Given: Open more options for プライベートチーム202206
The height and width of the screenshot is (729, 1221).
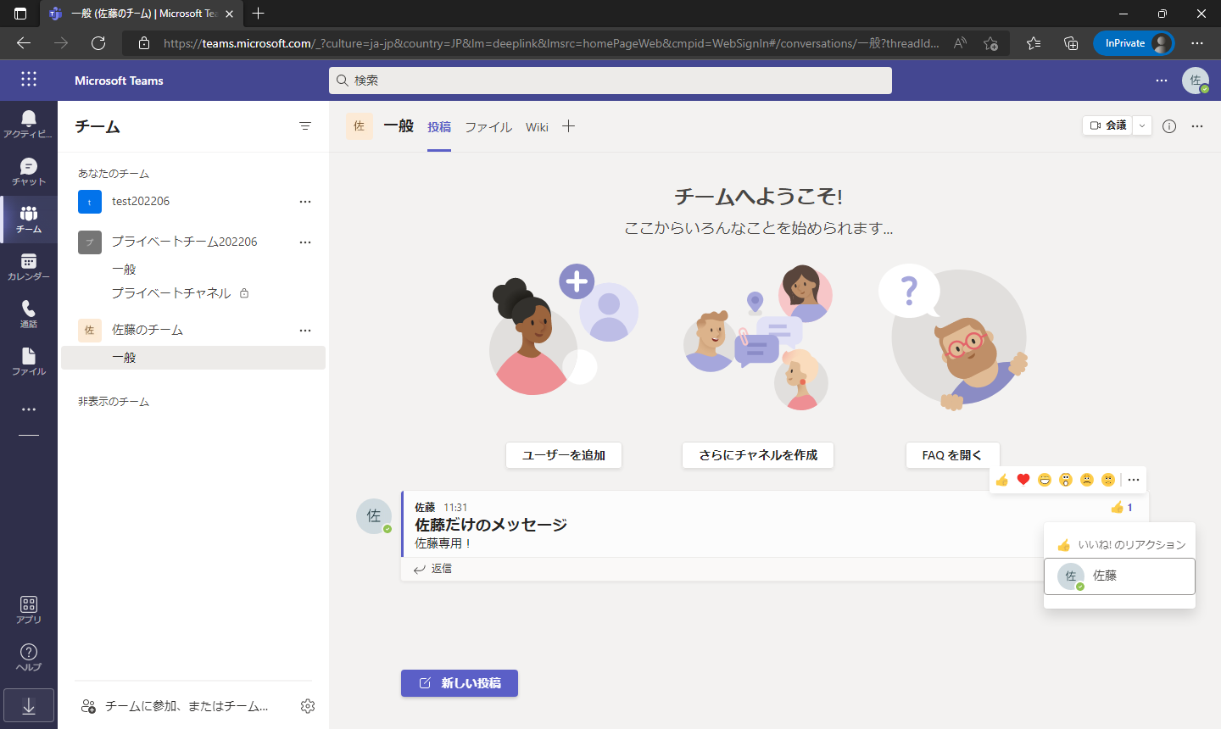Looking at the screenshot, I should 305,242.
